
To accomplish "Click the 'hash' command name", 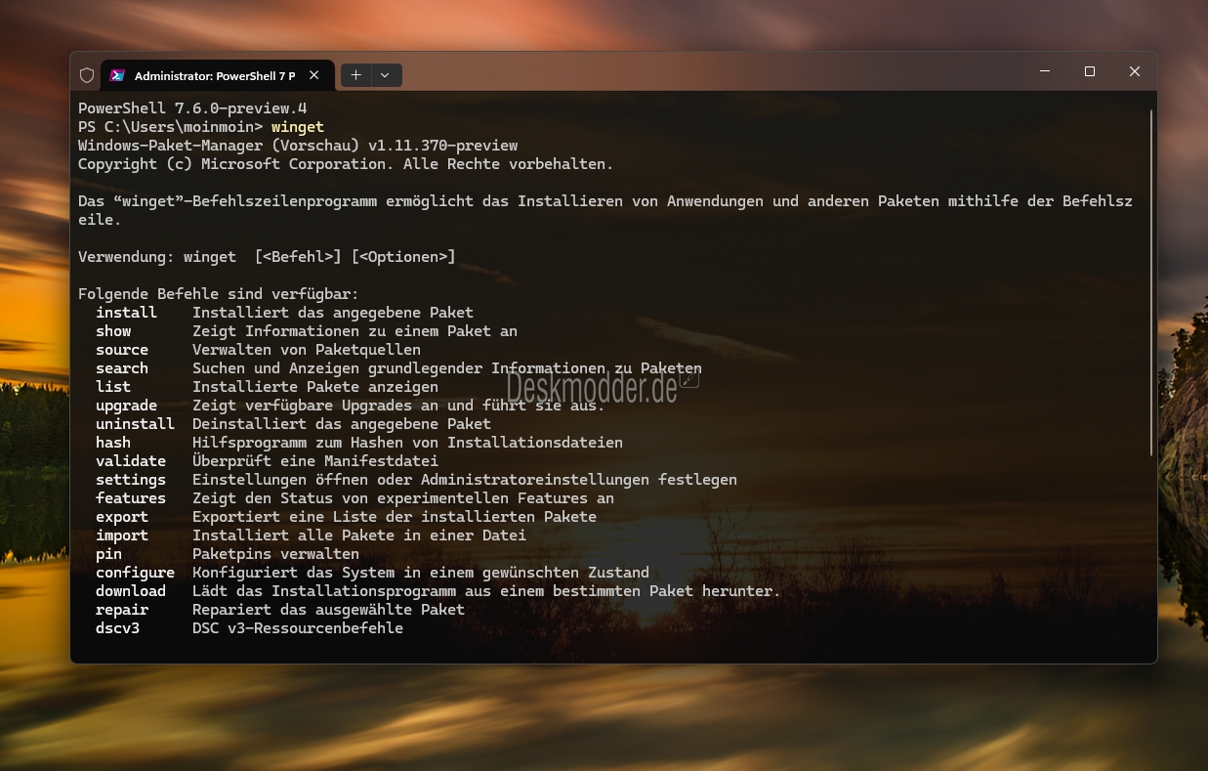I will pos(113,443).
